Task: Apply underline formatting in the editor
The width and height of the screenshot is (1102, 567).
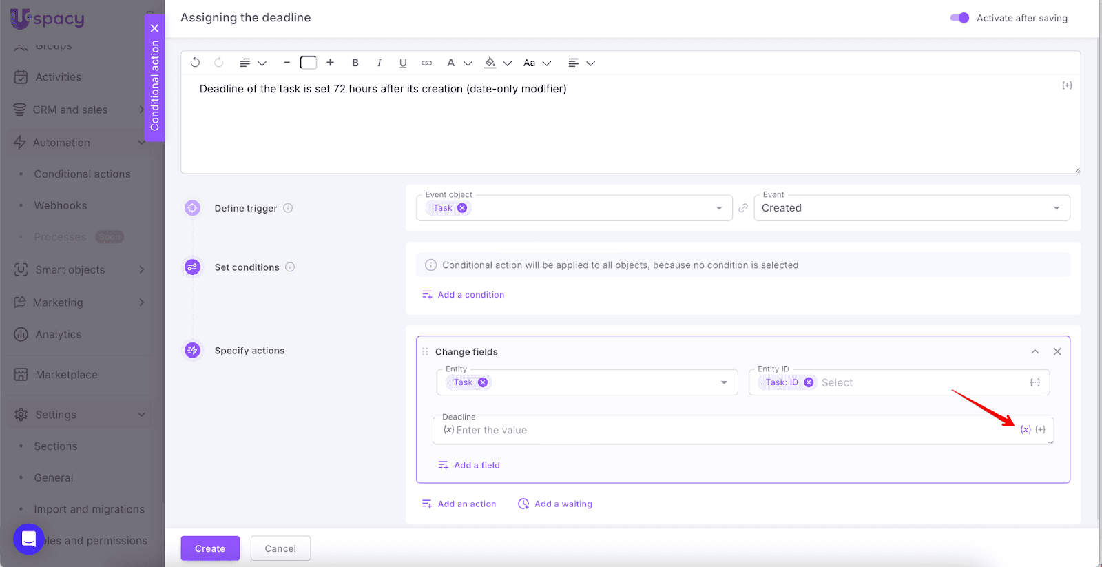Action: [x=403, y=63]
